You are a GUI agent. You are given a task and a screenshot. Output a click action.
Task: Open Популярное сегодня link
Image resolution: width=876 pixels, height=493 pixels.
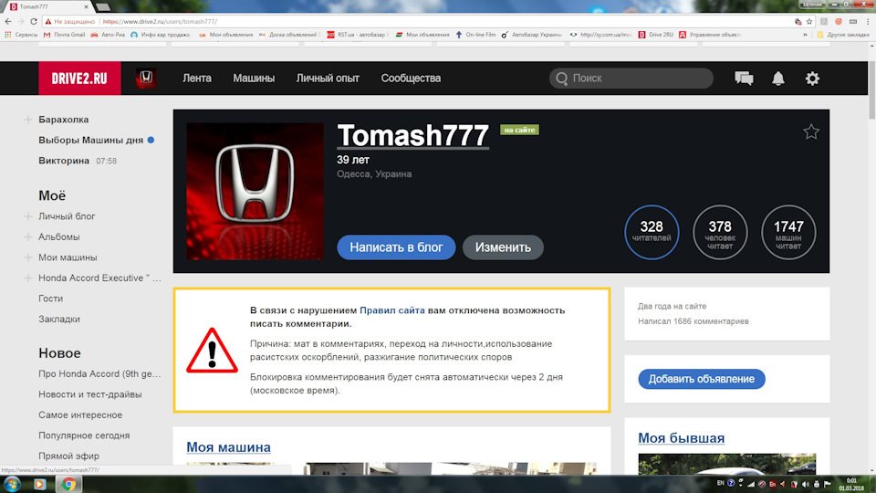84,435
